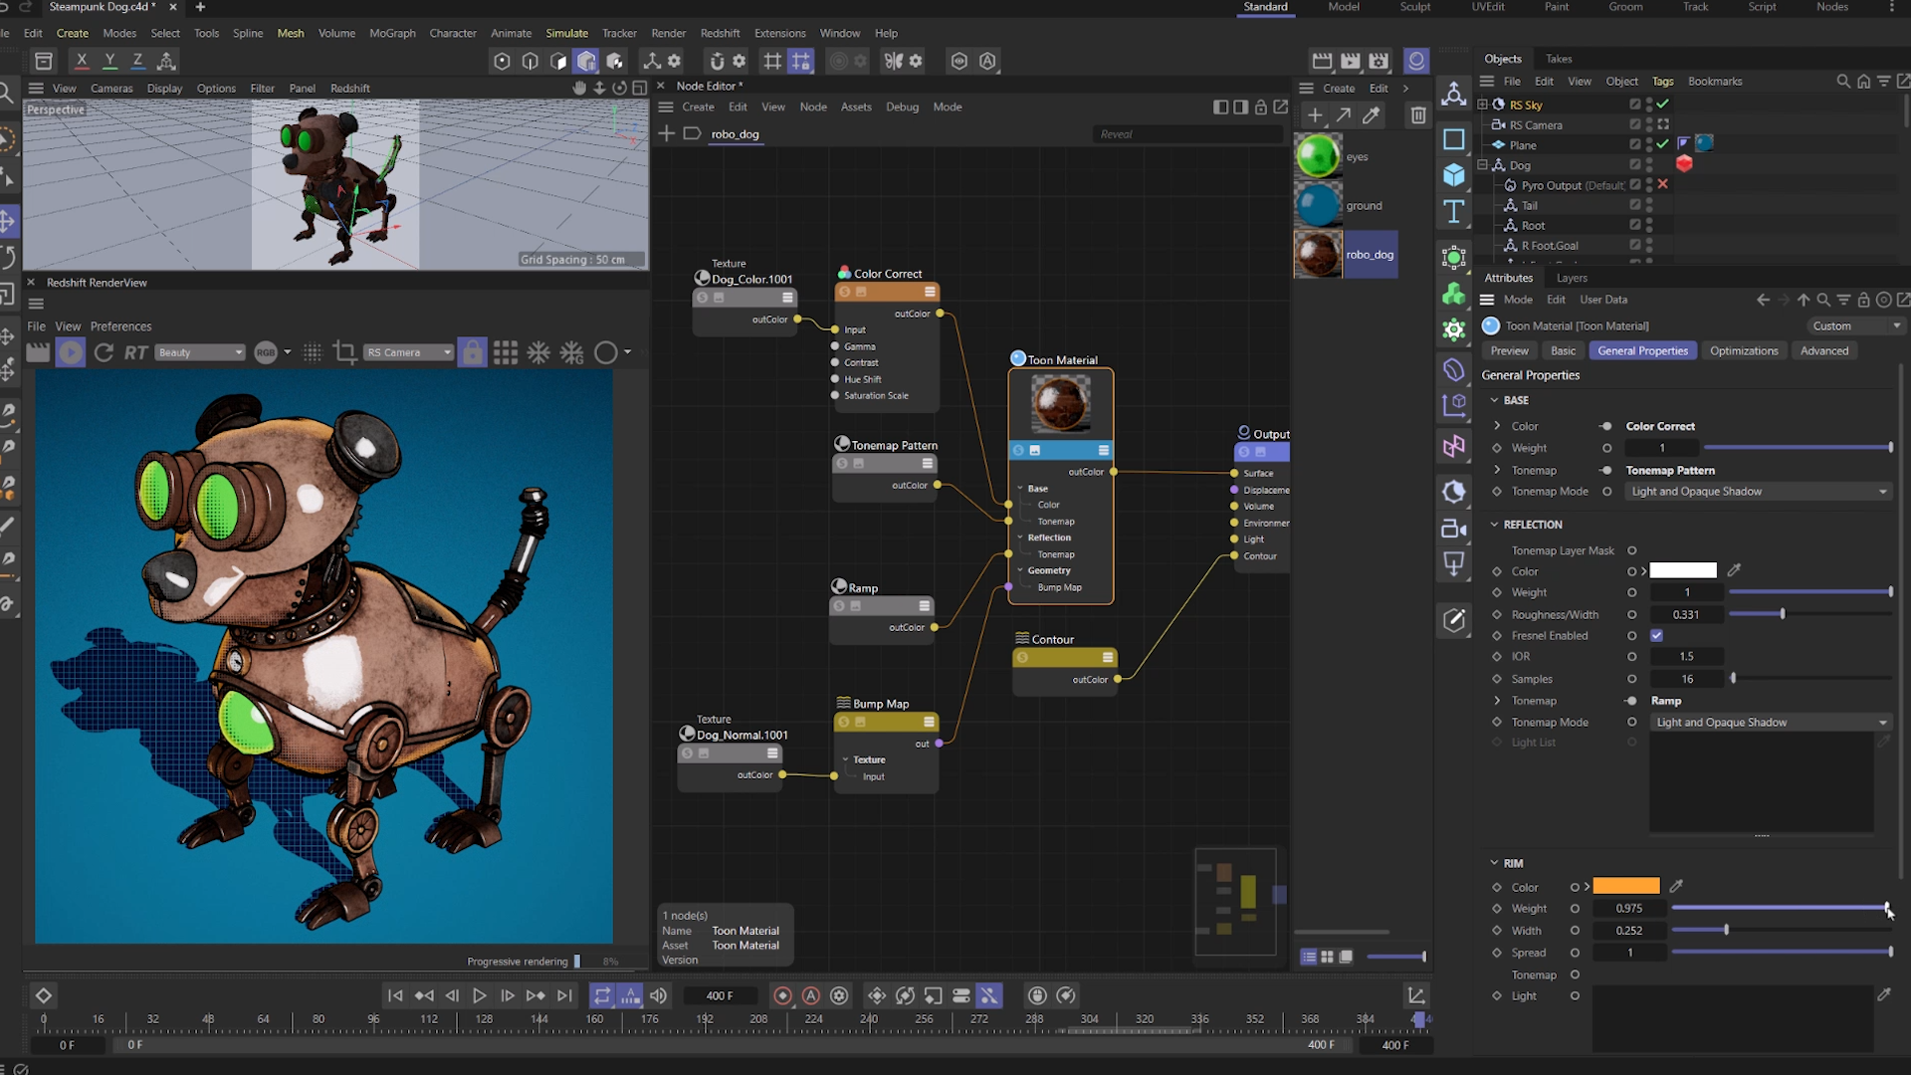The width and height of the screenshot is (1911, 1075).
Task: Toggle the Rim Weight animation dot
Action: (1575, 908)
